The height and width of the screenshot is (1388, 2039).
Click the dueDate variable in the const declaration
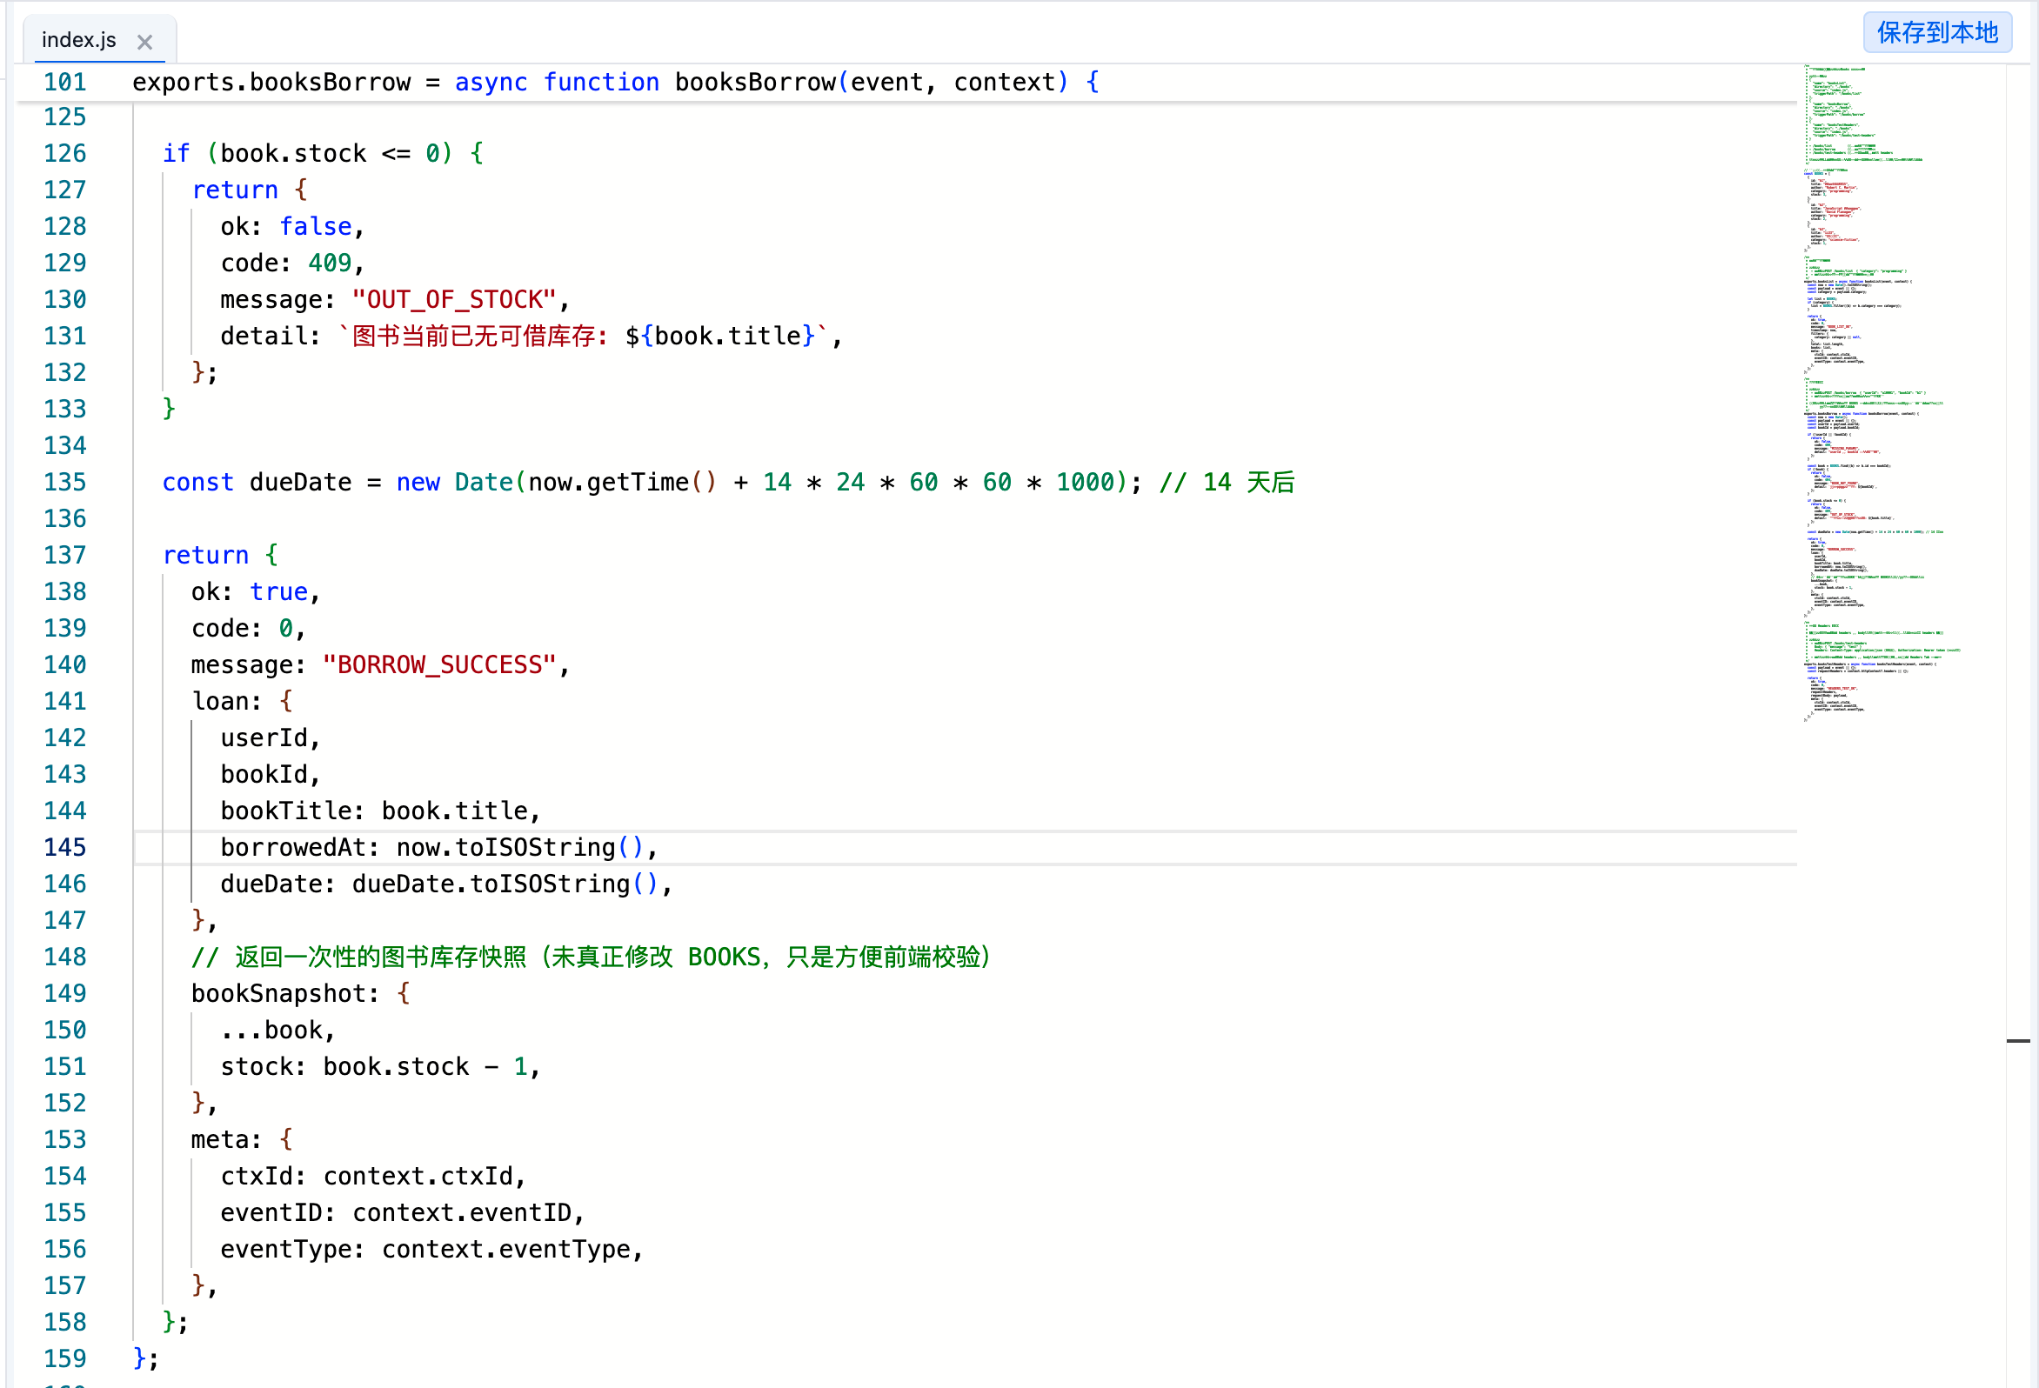tap(300, 483)
